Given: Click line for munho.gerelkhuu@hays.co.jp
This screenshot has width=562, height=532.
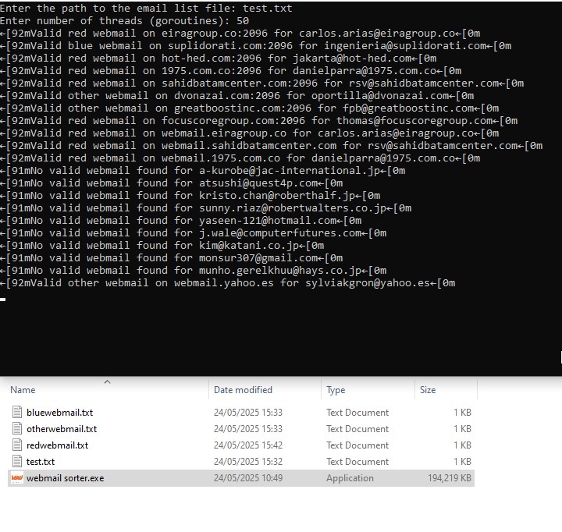Looking at the screenshot, I should click(194, 271).
